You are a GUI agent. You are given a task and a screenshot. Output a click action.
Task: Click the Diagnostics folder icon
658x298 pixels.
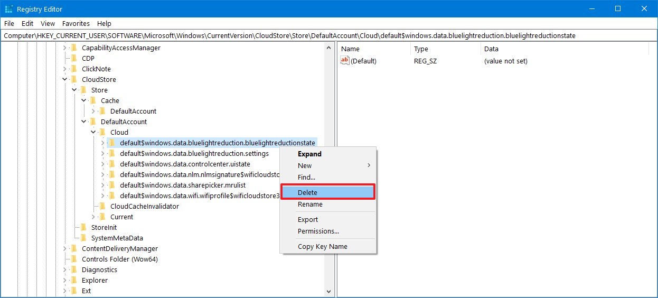point(74,269)
